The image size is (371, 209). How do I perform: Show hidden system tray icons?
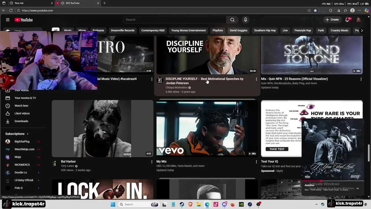point(317,204)
